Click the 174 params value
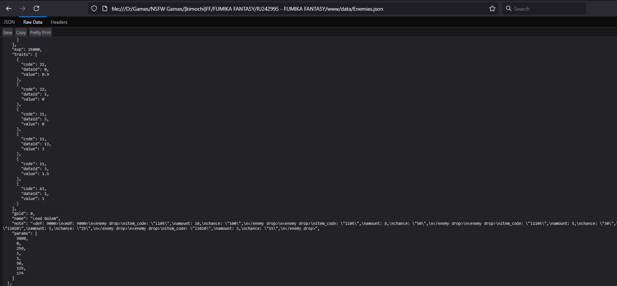The height and width of the screenshot is (286, 617). pos(20,273)
